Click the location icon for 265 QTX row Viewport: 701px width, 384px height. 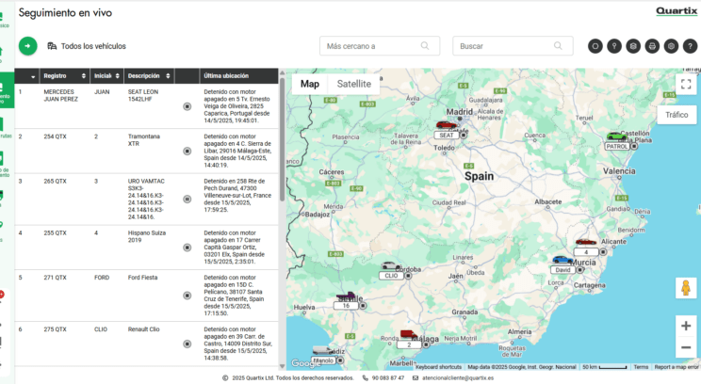(x=187, y=200)
